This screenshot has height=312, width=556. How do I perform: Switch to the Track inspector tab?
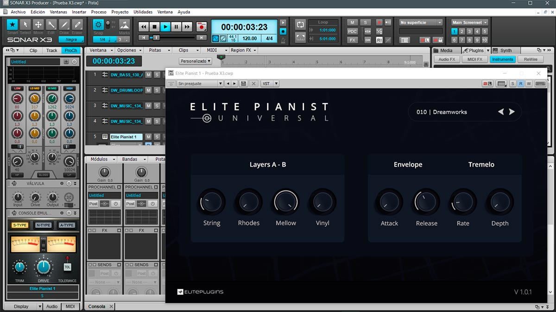pos(52,50)
